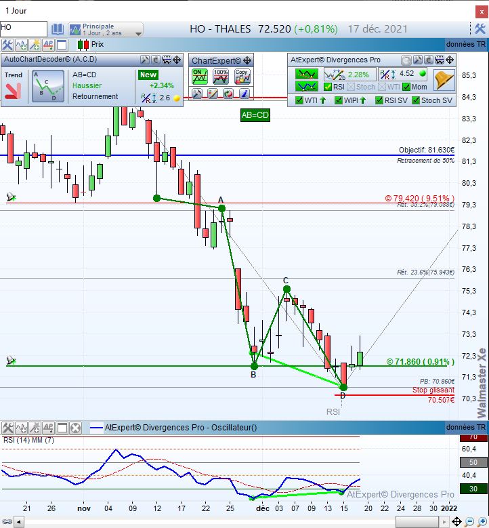Click the ChartExpert refresh arrows icon

[x=228, y=94]
